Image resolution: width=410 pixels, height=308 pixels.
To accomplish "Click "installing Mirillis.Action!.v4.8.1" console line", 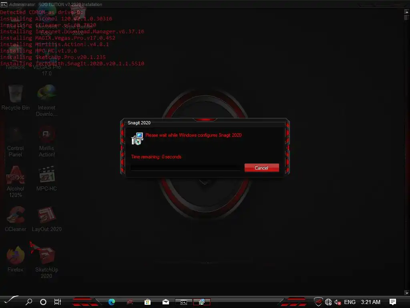I will click(54, 44).
